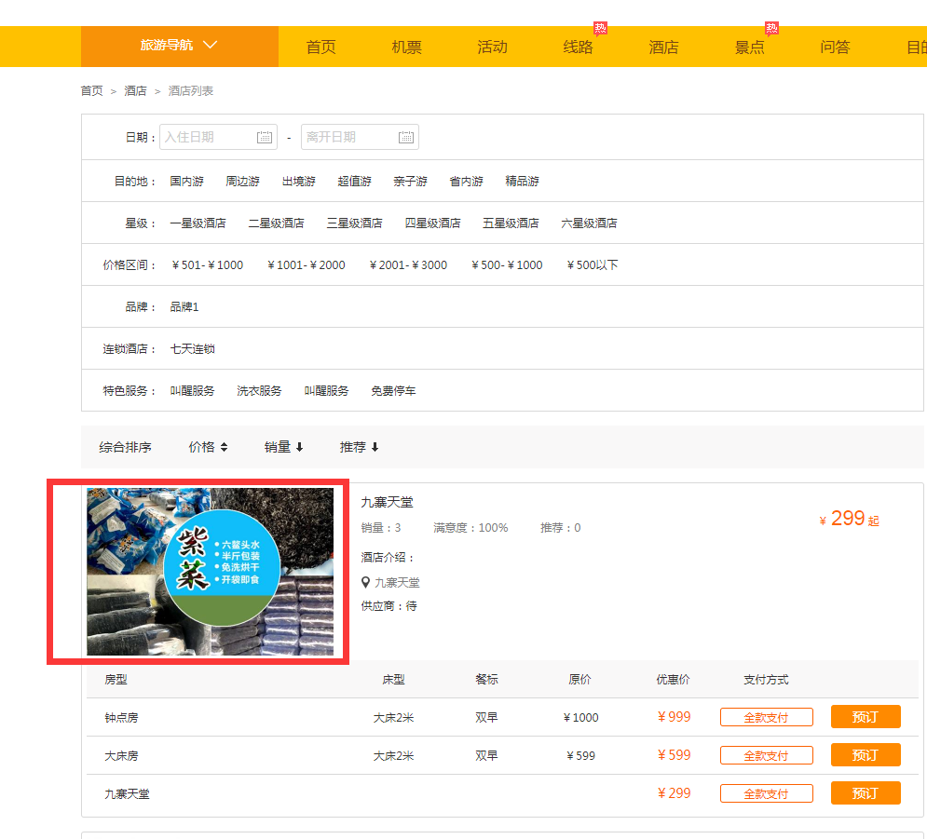Book the 钟点房 room

click(865, 717)
